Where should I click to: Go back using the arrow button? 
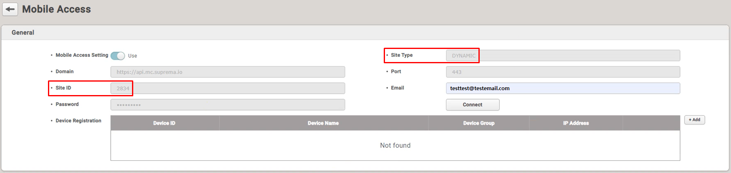point(10,9)
